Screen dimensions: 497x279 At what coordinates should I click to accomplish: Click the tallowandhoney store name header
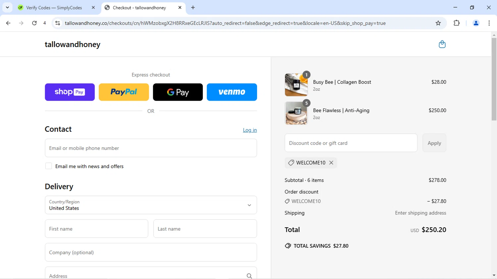[73, 44]
